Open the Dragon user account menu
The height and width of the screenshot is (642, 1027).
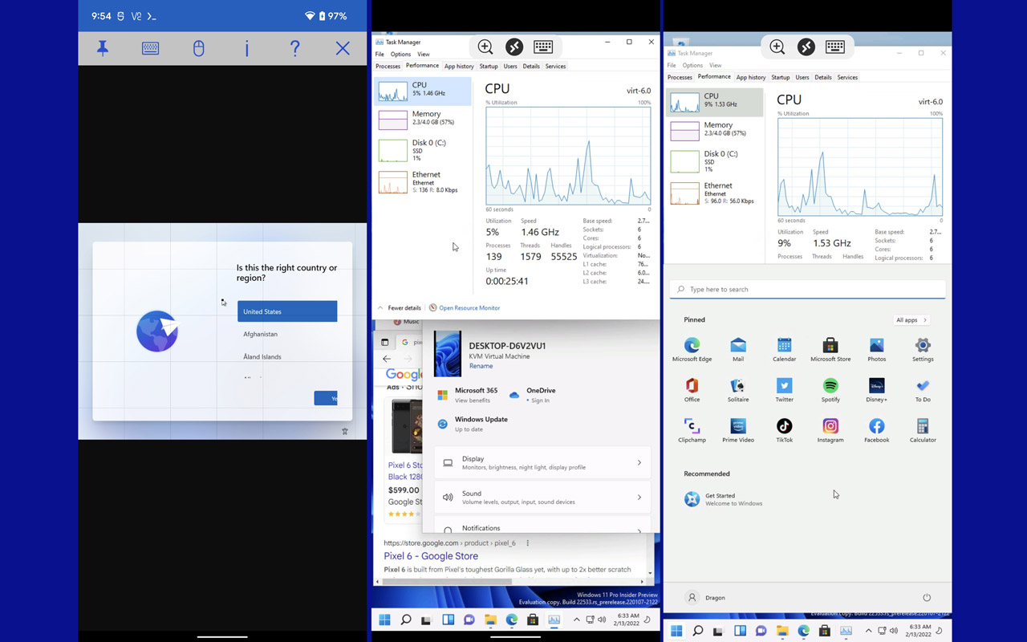coord(706,597)
